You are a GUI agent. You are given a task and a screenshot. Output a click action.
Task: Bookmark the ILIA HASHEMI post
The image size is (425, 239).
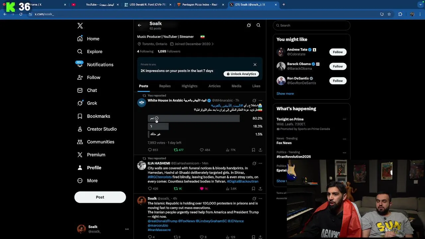click(x=253, y=189)
